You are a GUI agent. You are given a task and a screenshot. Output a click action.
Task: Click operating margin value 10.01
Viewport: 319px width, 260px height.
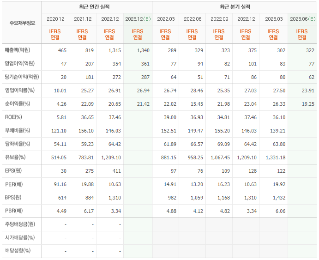pos(60,91)
